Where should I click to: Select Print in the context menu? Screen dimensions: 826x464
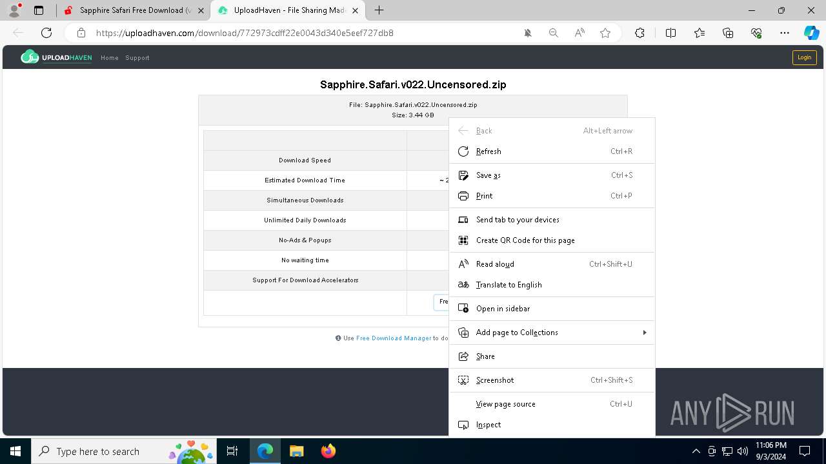[x=552, y=196]
